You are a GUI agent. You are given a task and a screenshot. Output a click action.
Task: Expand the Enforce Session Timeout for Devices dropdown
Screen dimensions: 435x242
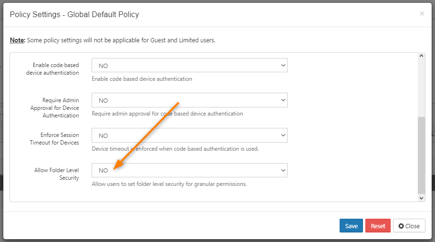point(189,135)
